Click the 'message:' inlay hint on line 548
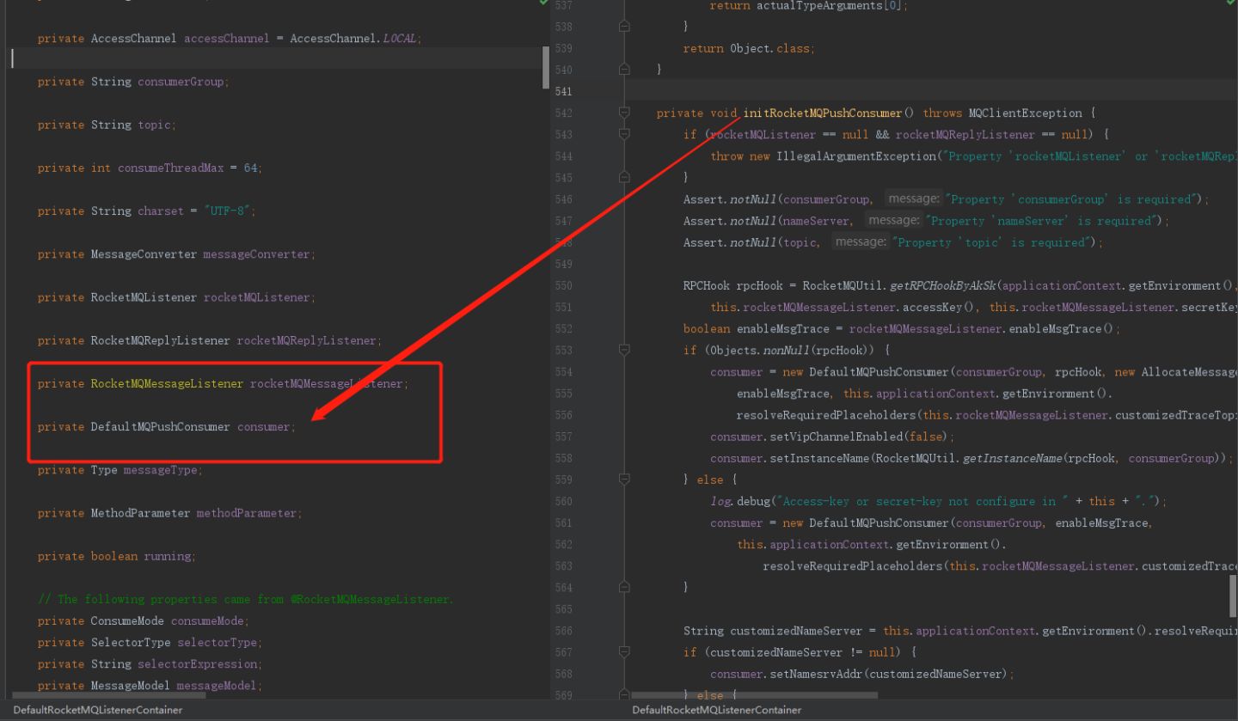1238x721 pixels. coord(861,241)
